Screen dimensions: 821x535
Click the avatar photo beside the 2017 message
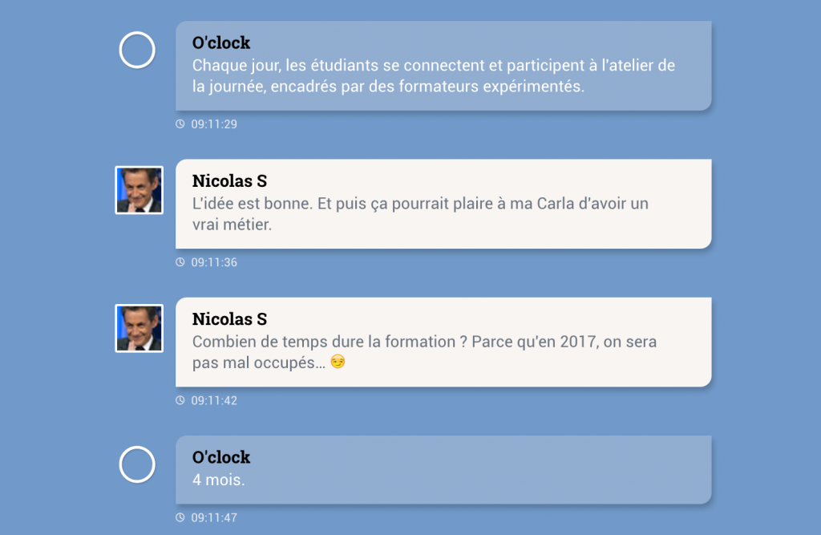pos(140,328)
